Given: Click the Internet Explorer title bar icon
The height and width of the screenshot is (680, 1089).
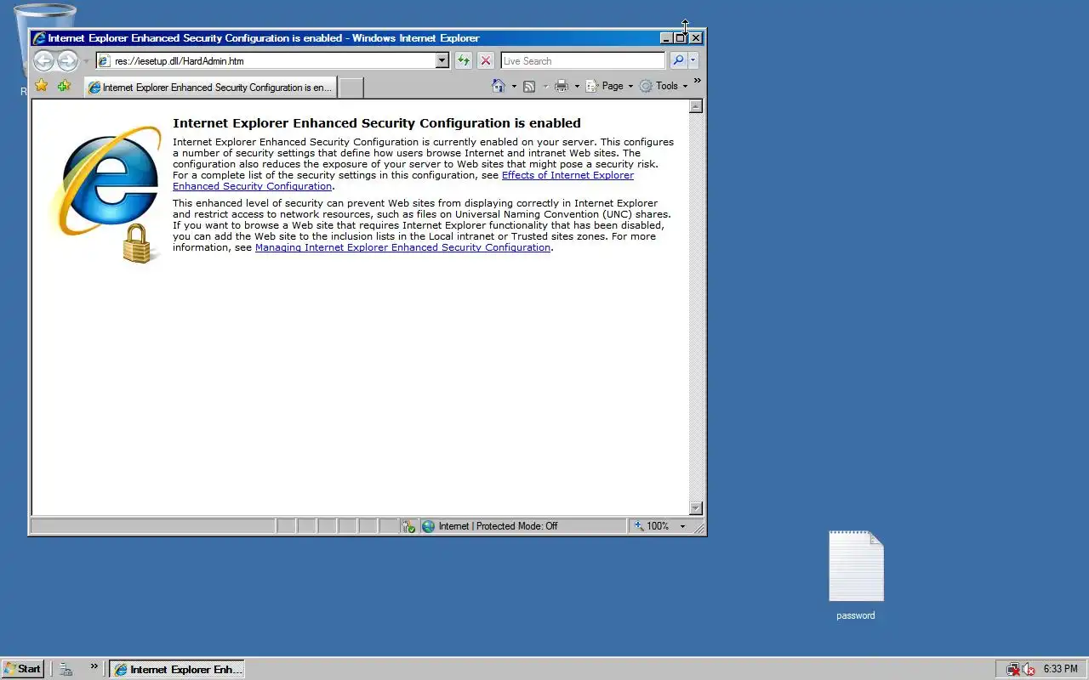Looking at the screenshot, I should [39, 37].
